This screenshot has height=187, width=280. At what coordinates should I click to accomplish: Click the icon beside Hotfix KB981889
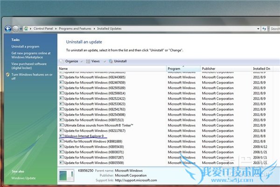pos(62,141)
